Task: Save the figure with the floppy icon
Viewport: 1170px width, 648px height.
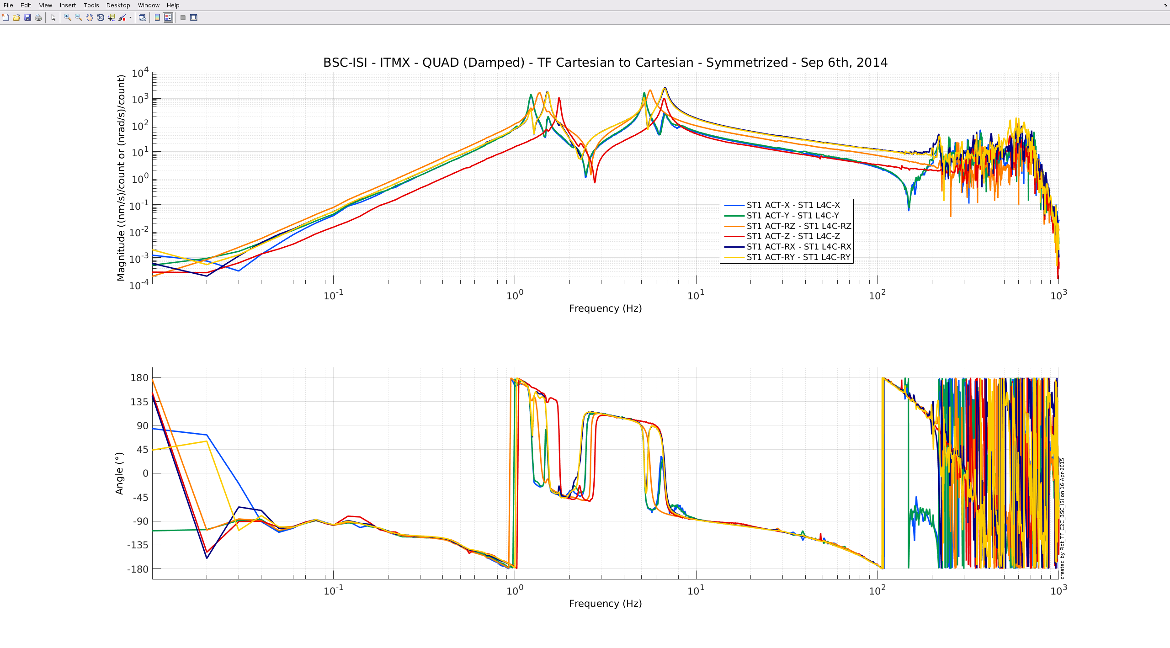Action: click(27, 17)
